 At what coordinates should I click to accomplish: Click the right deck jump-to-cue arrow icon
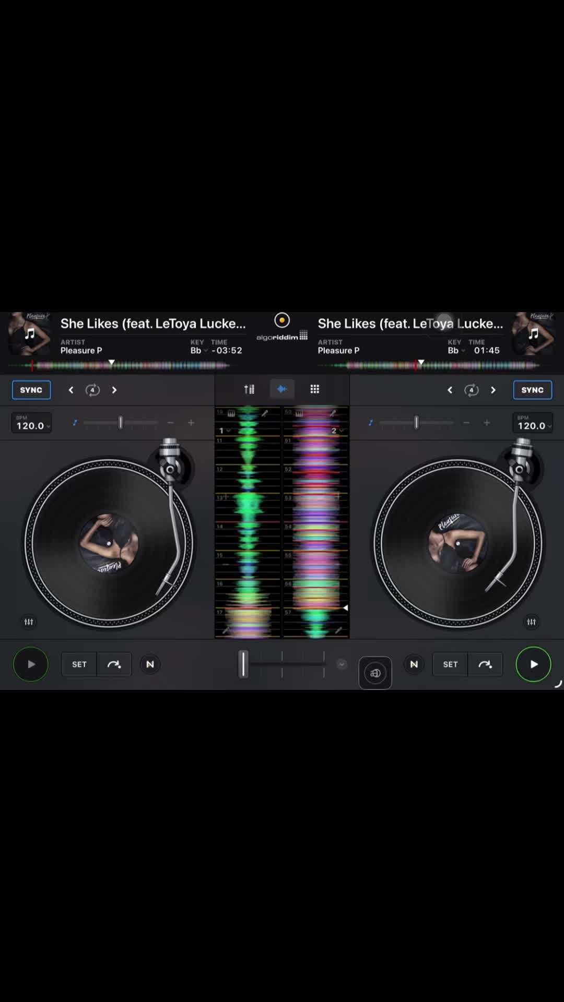click(485, 664)
